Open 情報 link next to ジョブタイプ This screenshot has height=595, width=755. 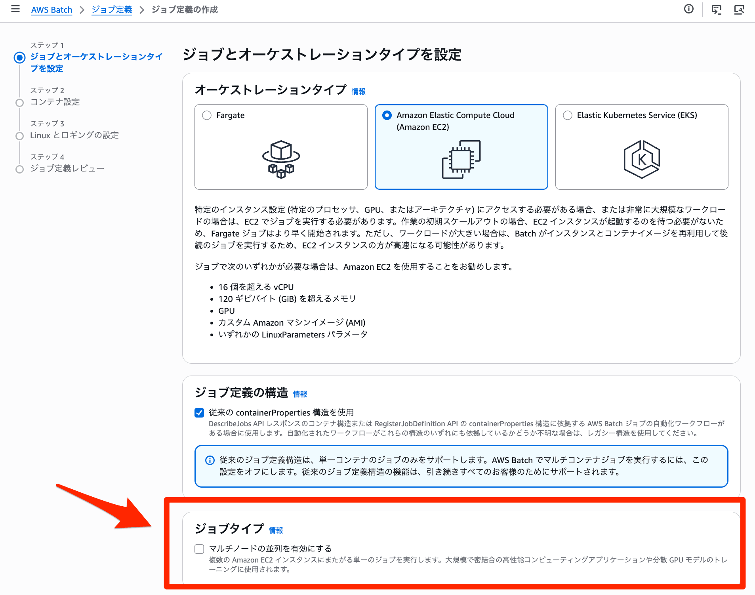tap(276, 530)
